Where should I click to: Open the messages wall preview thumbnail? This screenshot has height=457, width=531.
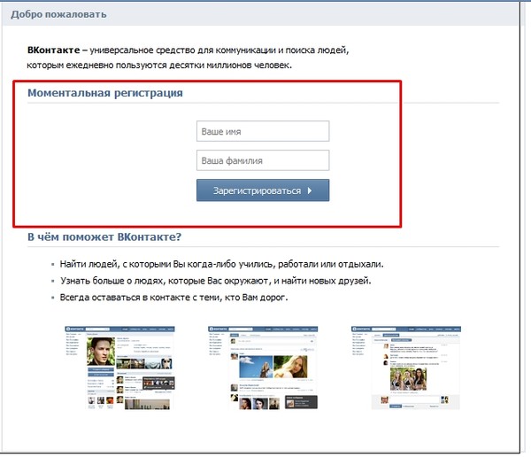coord(406,368)
